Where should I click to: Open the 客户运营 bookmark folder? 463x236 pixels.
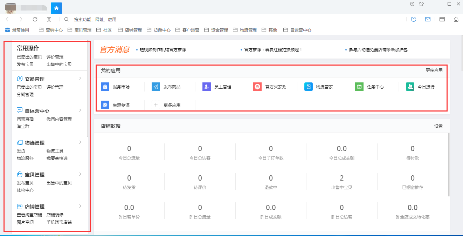click(187, 30)
